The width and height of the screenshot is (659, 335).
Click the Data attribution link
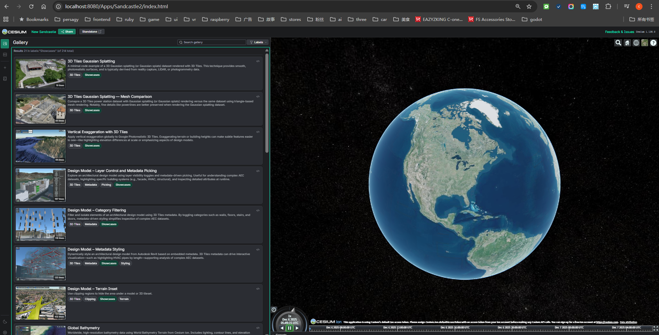pos(628,322)
